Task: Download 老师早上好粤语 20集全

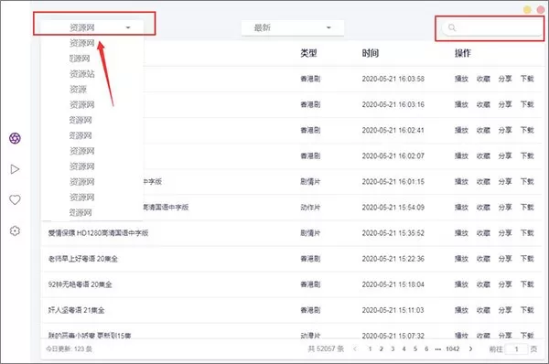Action: click(x=527, y=259)
